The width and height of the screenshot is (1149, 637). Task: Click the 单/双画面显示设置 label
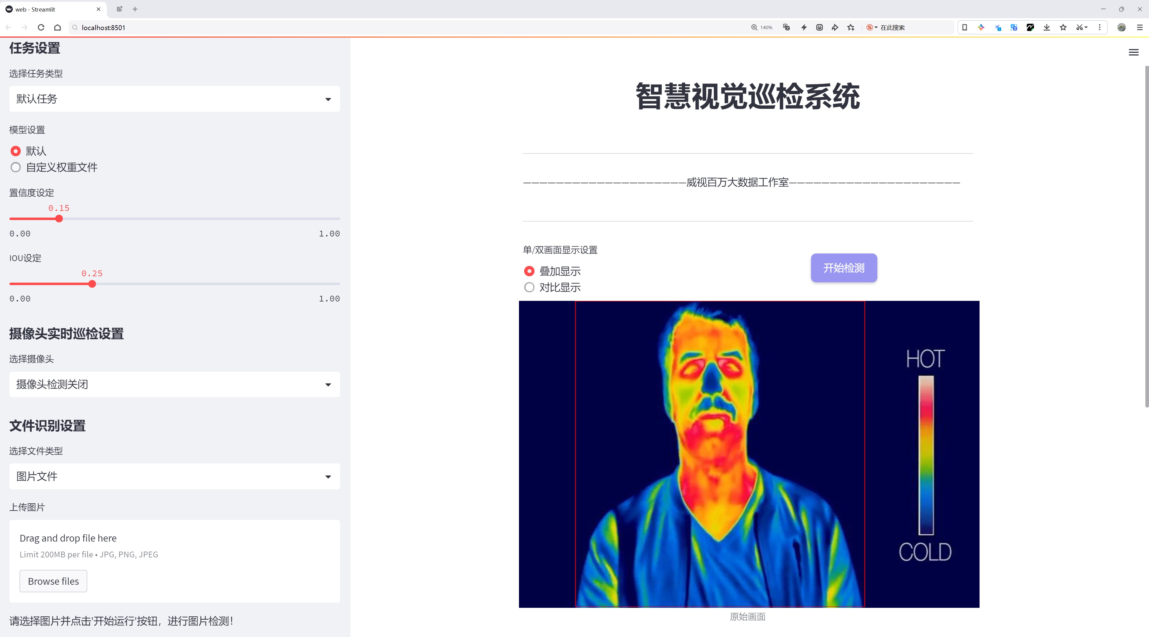560,250
